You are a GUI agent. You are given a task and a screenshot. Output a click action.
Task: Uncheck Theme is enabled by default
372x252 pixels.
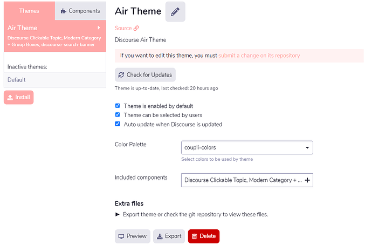pyautogui.click(x=118, y=106)
